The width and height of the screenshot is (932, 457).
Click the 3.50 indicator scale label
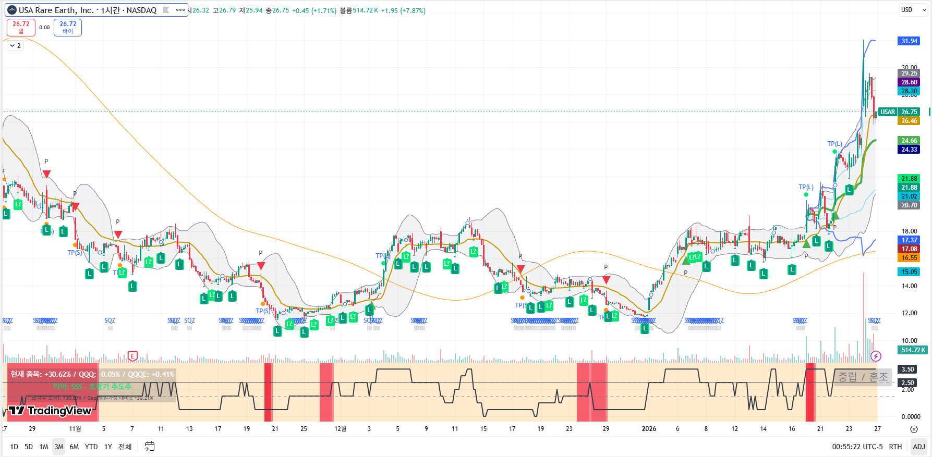908,369
